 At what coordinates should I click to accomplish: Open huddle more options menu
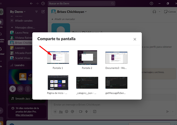(x=28, y=89)
